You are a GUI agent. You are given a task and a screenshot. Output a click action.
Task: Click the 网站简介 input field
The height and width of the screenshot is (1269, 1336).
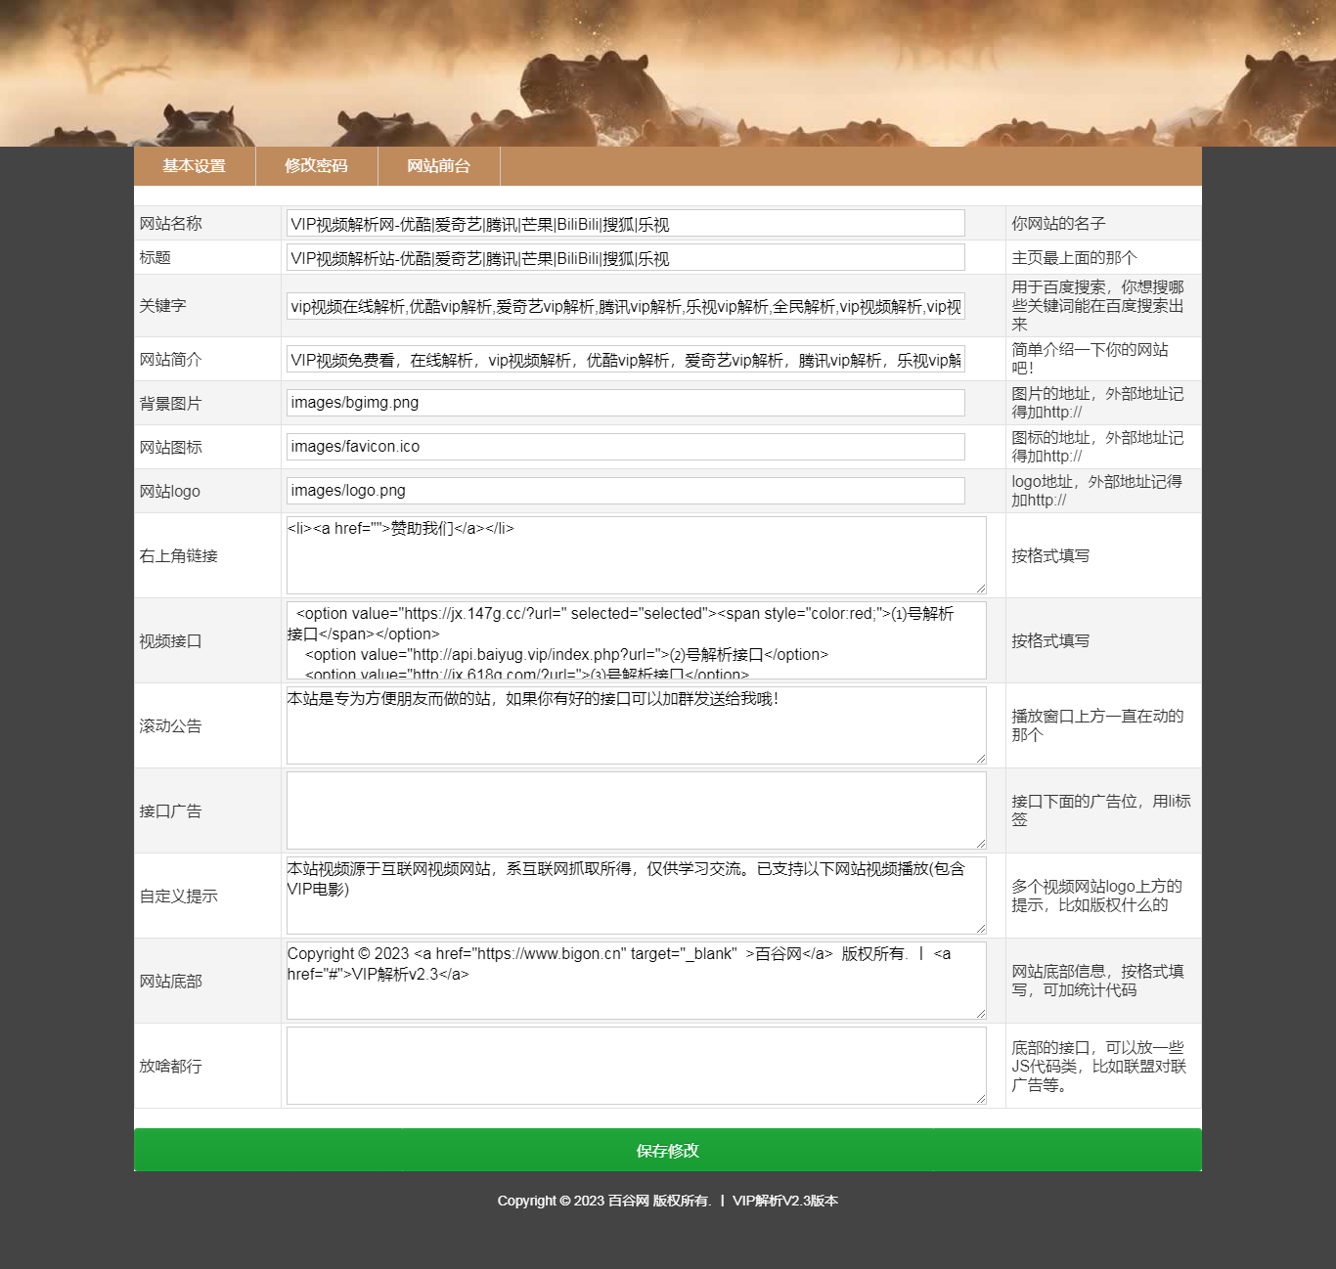(x=626, y=360)
